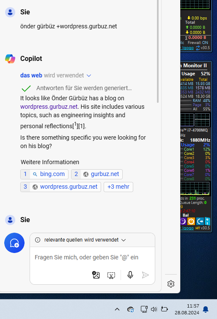This screenshot has height=319, width=217.
Task: Click the Igogo link in Monitor II gadget
Action: pos(188,228)
